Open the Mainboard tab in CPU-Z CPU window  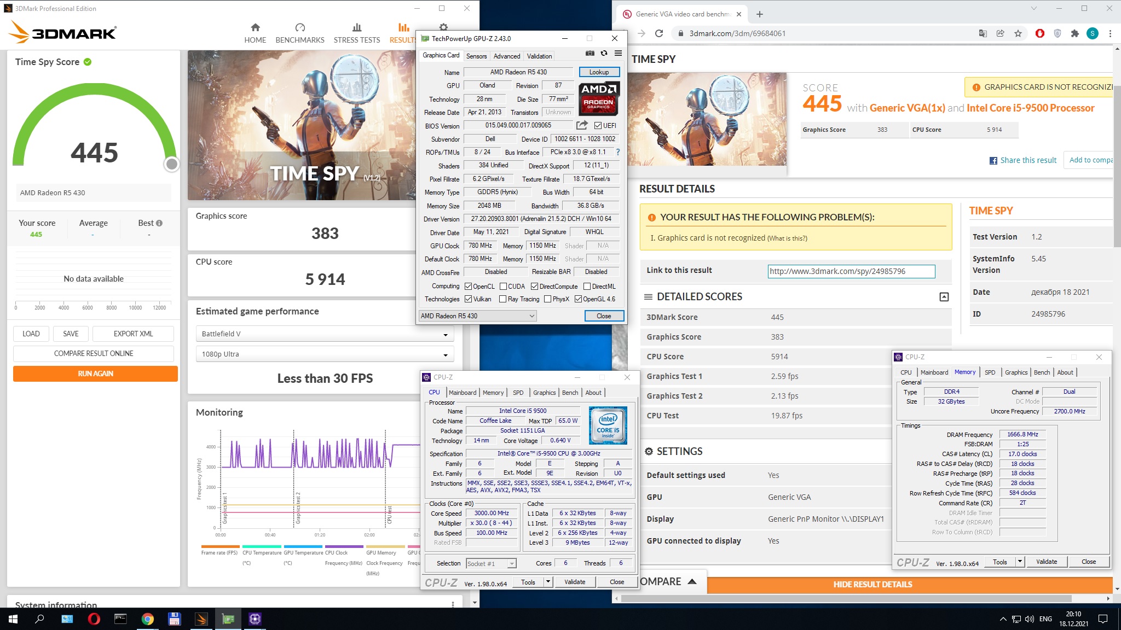(463, 393)
